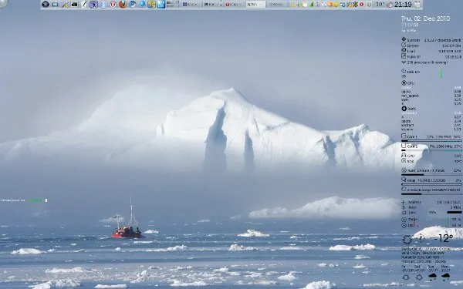This screenshot has width=463, height=289.
Task: Click the System kernel info line
Action: pyautogui.click(x=431, y=40)
